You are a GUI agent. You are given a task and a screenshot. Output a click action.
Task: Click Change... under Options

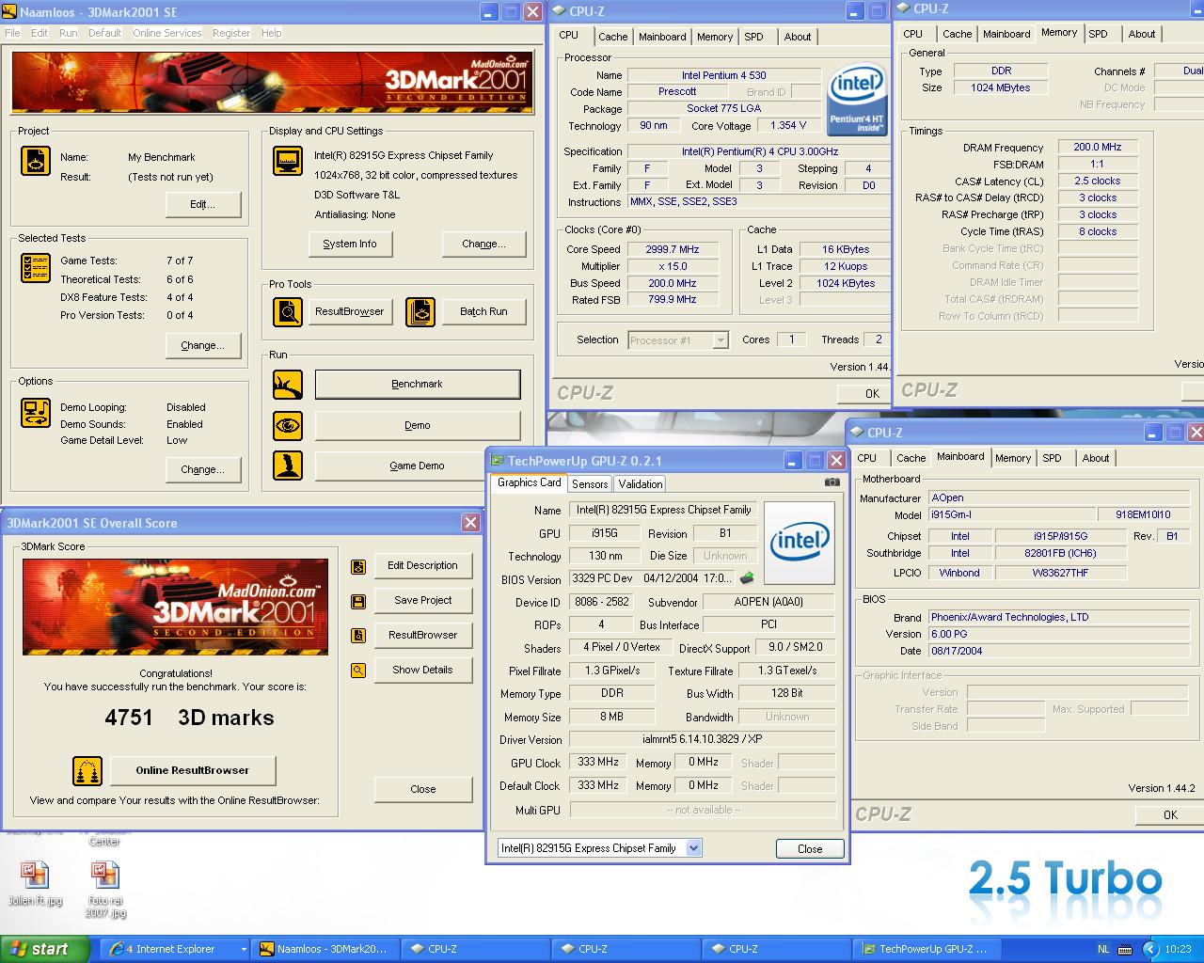203,469
